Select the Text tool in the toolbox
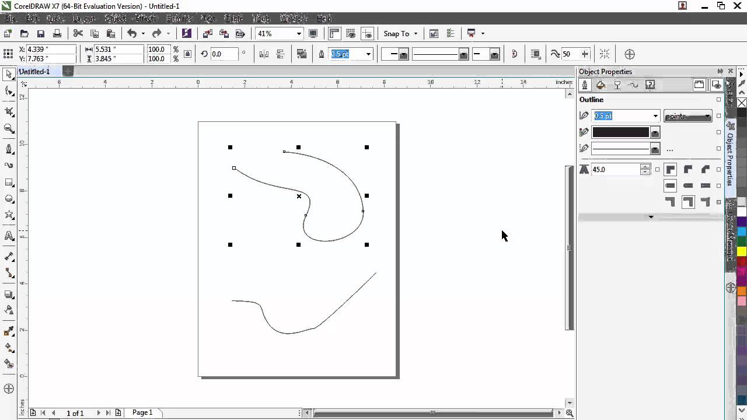This screenshot has height=420, width=747. click(9, 236)
